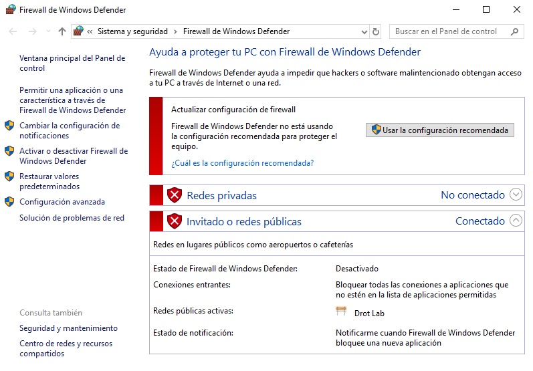Click the shield icon beside Activar o desactivar Firewall

9,151
